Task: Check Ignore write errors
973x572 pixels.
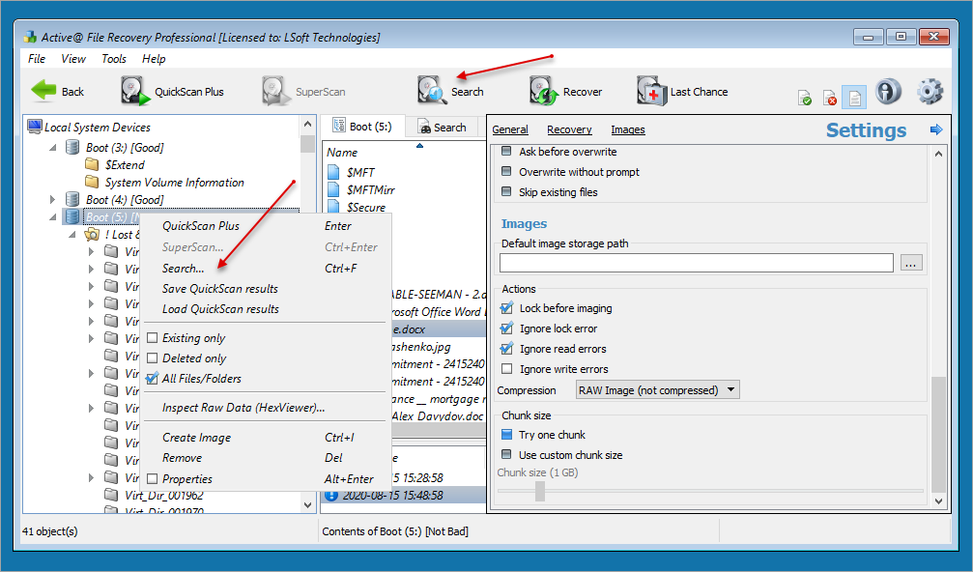Action: point(507,369)
